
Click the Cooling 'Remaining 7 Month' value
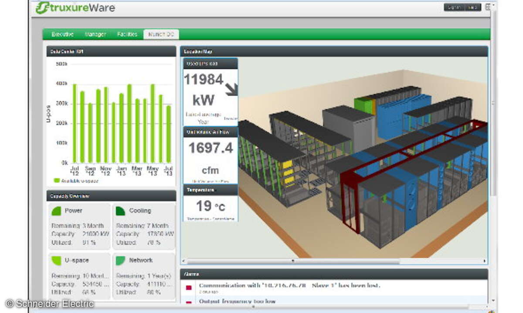coord(157,226)
